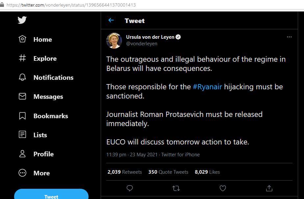Click the blue Tweet compose button

[51, 194]
